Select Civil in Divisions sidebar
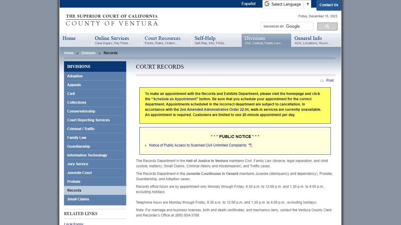Image resolution: width=401 pixels, height=225 pixels. pos(95,94)
